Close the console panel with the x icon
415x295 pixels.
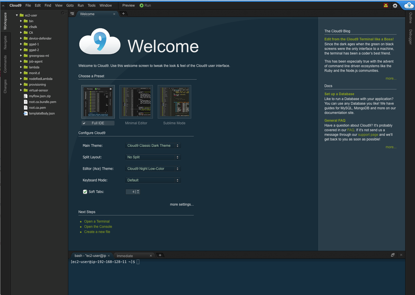(401, 255)
